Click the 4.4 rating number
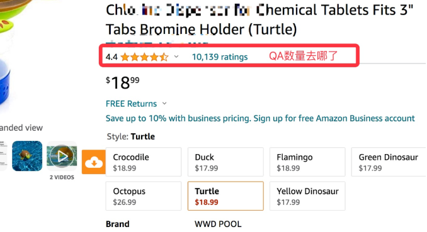The image size is (427, 232). click(x=111, y=57)
